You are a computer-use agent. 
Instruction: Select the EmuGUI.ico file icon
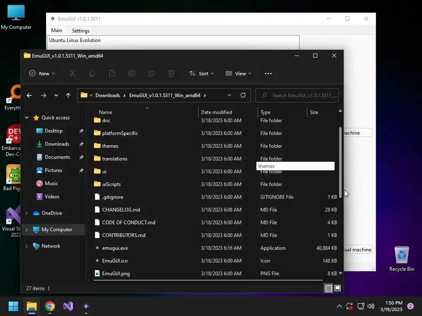(97, 260)
